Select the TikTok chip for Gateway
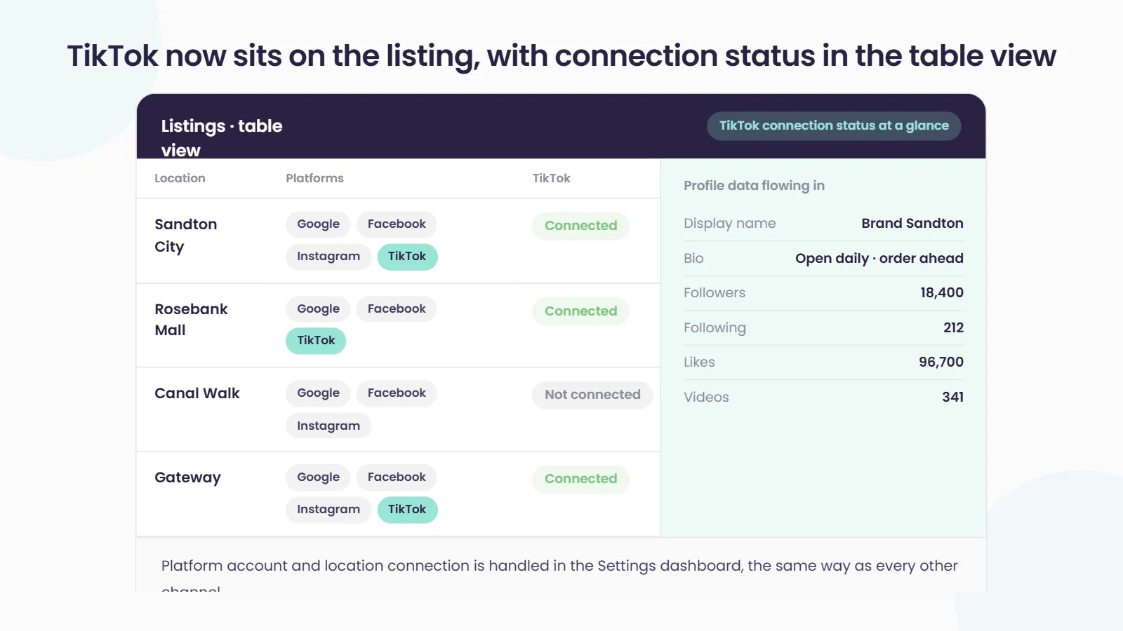 click(x=407, y=510)
